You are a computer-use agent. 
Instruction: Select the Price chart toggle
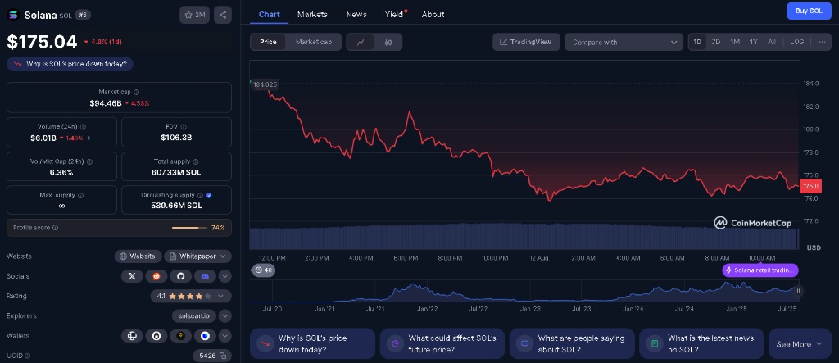(268, 42)
